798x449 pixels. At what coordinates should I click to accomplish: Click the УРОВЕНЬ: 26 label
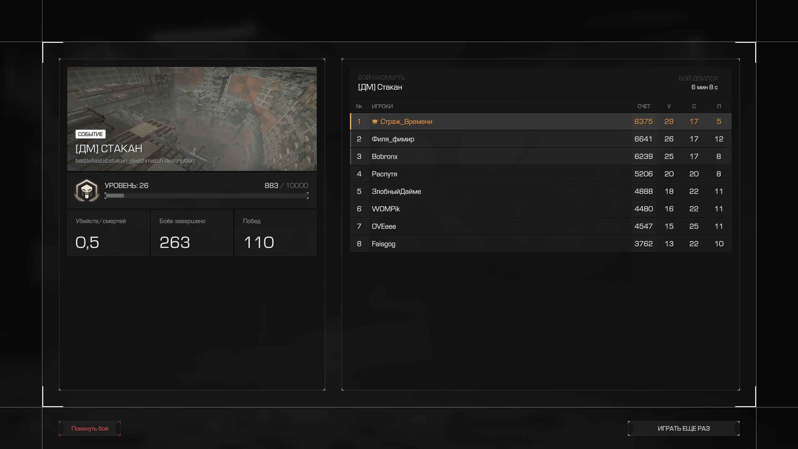click(x=126, y=186)
